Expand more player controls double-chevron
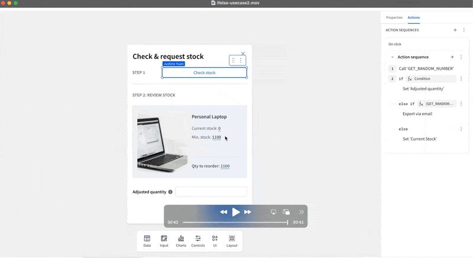The image size is (473, 258). pos(301,212)
